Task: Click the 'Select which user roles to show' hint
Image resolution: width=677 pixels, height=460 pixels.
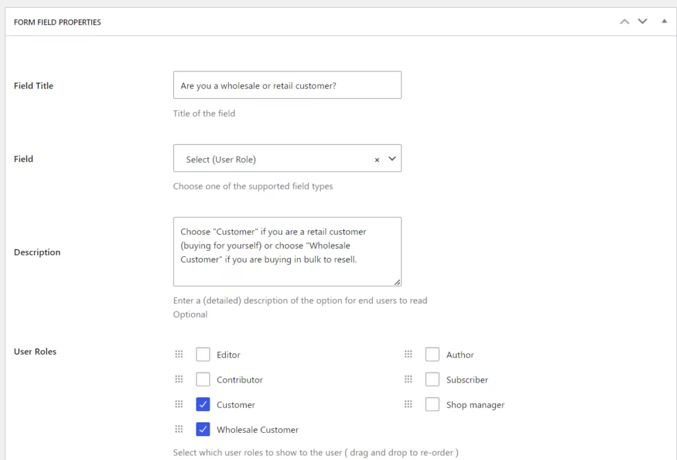Action: point(315,453)
